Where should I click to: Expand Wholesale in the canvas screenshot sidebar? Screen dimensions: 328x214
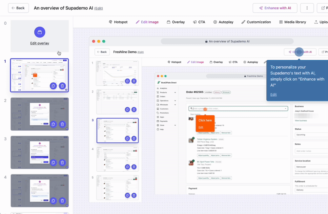click(175, 105)
